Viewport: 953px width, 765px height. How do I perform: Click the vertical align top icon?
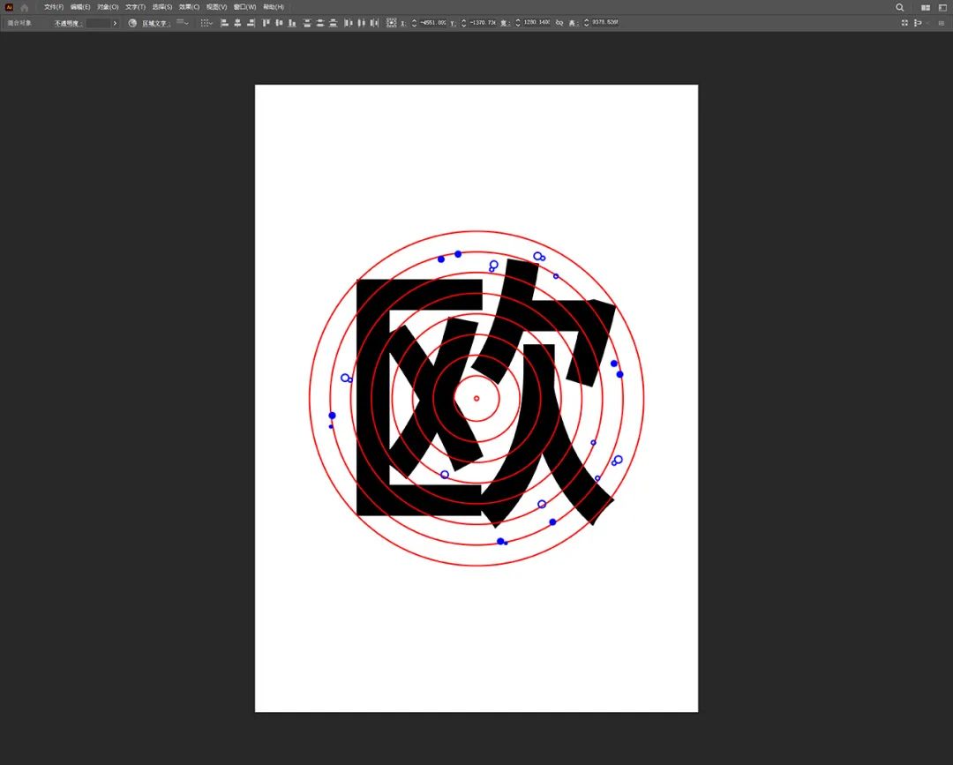[x=266, y=23]
